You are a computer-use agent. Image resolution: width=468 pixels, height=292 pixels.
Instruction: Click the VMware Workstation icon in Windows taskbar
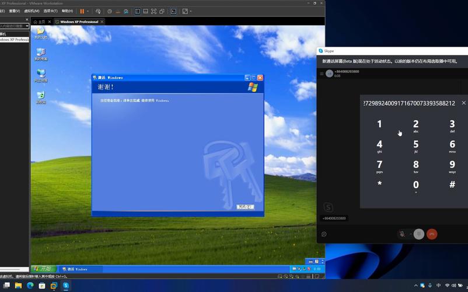click(54, 286)
